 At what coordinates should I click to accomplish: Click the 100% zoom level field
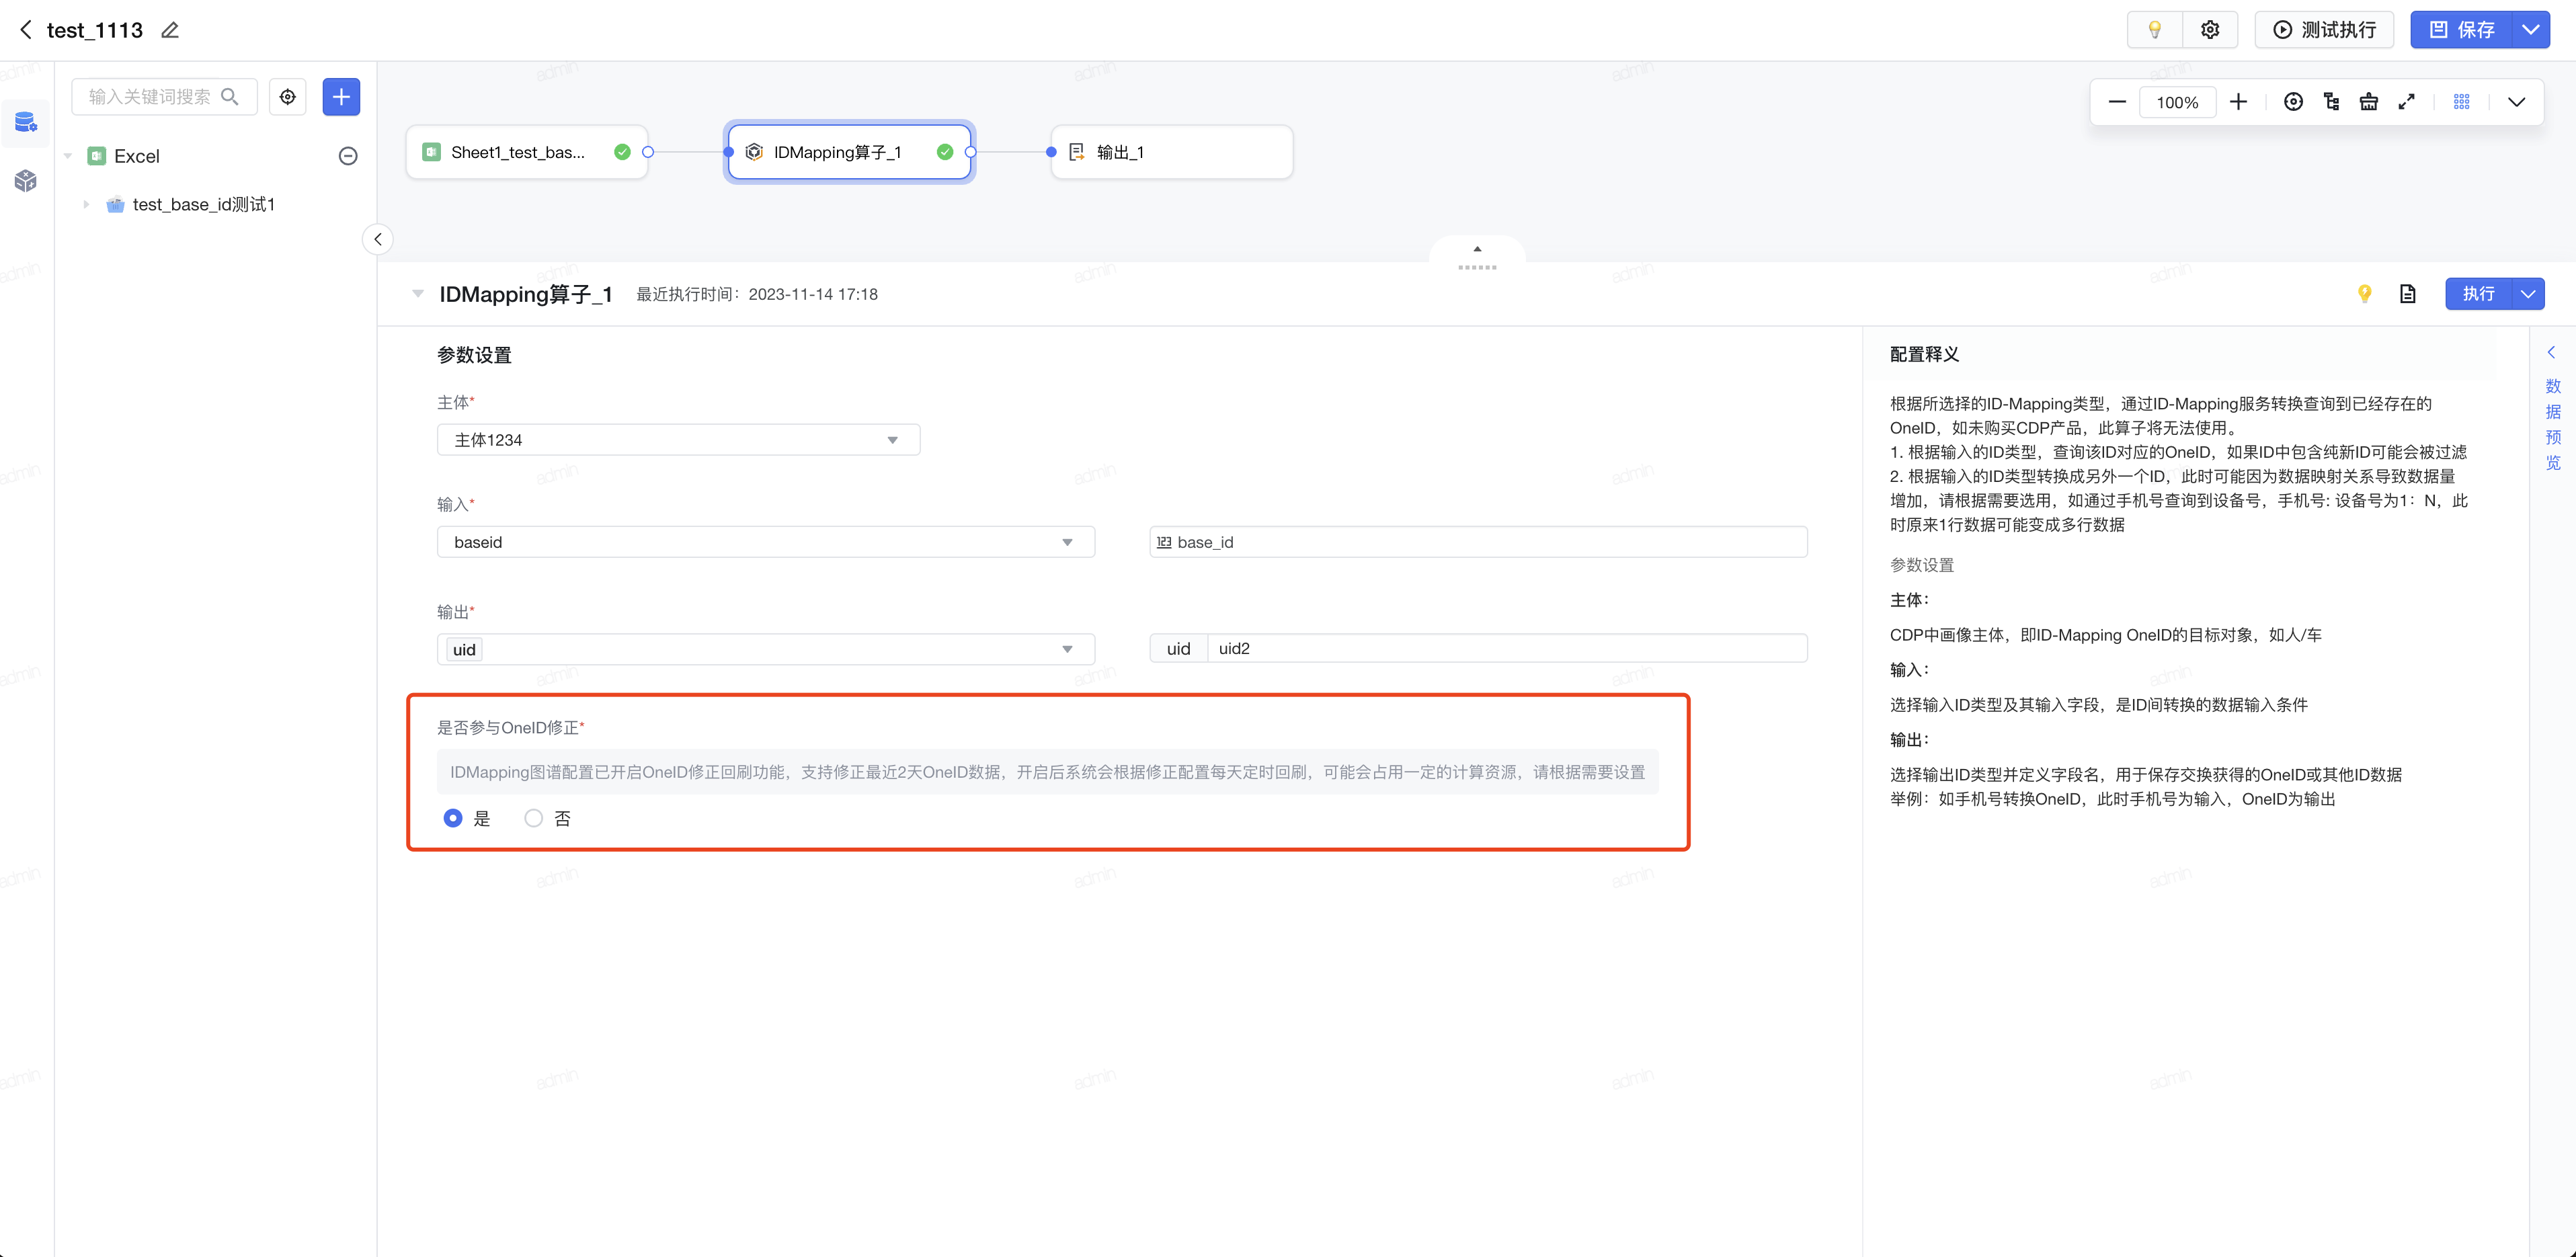pyautogui.click(x=2177, y=102)
